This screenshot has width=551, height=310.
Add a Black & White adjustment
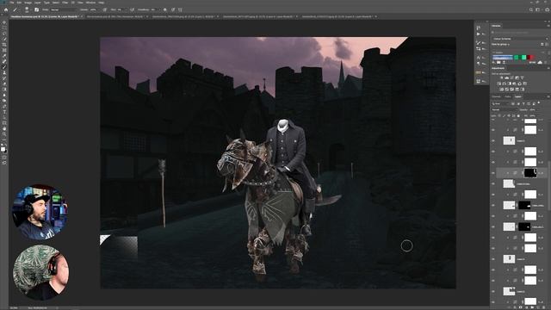click(x=509, y=84)
